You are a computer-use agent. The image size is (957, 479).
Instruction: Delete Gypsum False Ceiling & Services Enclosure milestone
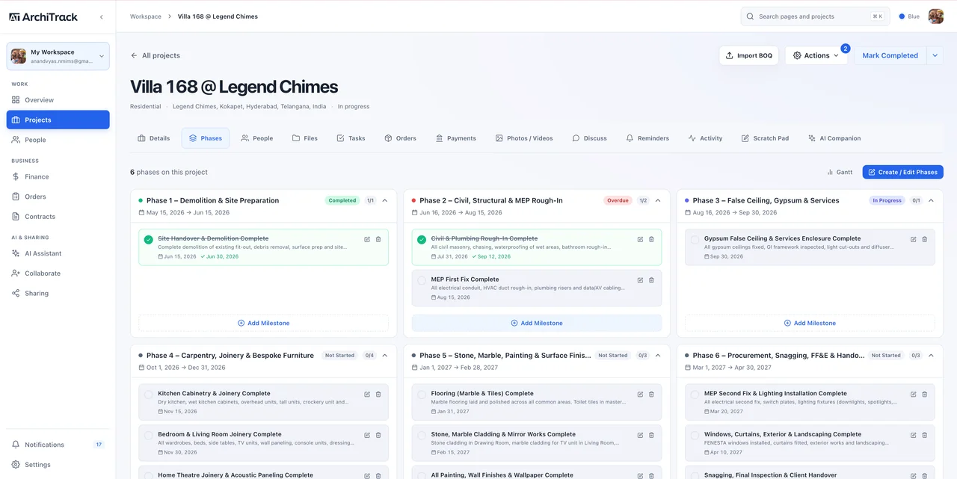925,239
